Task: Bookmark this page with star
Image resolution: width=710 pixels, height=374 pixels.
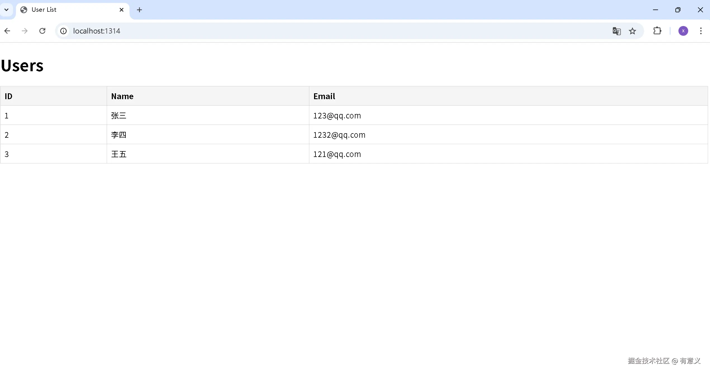Action: pos(632,31)
